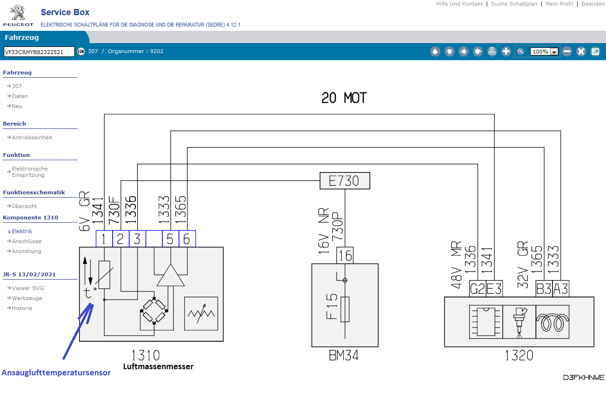This screenshot has height=409, width=606.
Task: Pan the diagram right with arrow icon
Action: point(478,52)
